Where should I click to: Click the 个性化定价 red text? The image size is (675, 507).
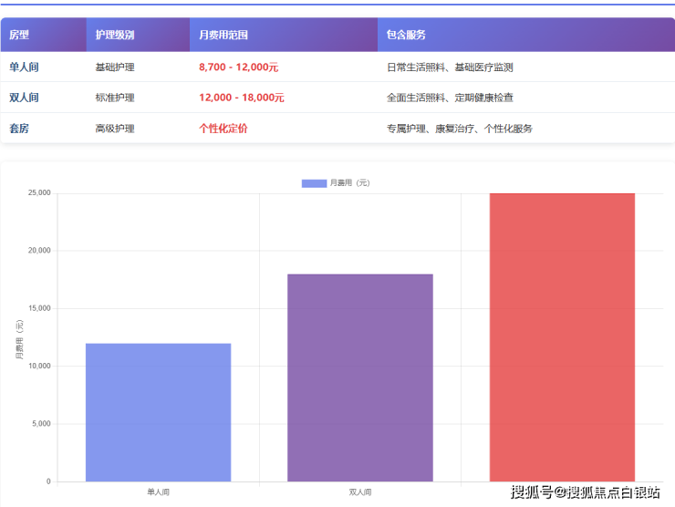[x=223, y=129]
